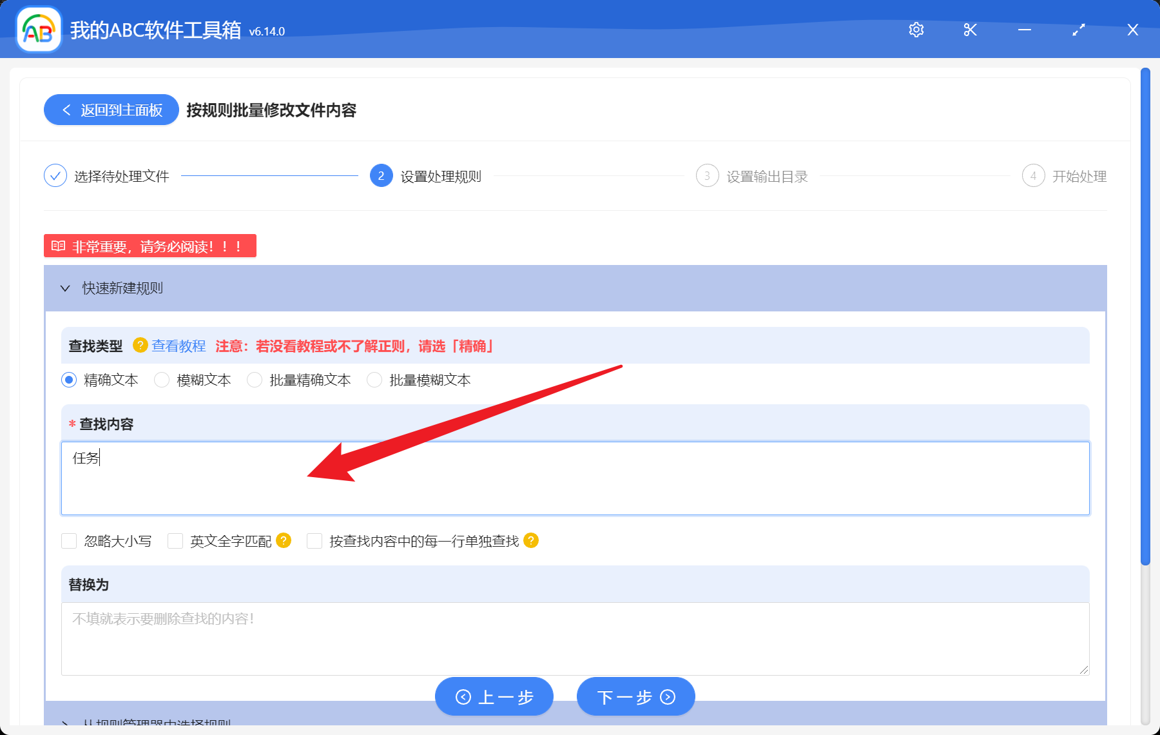
Task: Click the completed checkmark icon of step one
Action: click(55, 175)
